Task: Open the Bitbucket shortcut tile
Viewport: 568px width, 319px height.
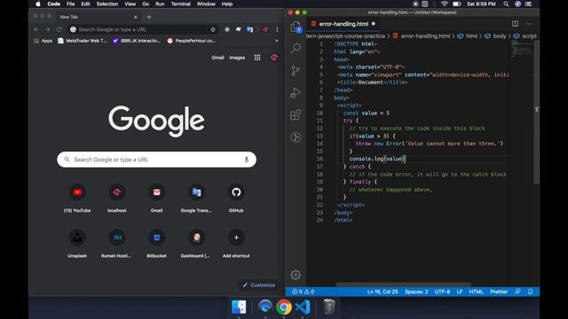Action: tap(156, 243)
